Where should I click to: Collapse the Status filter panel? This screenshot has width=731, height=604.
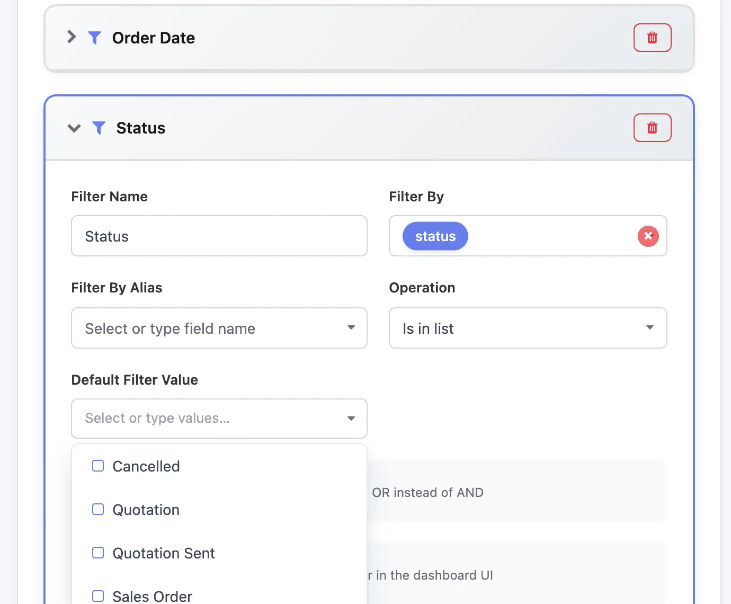74,128
